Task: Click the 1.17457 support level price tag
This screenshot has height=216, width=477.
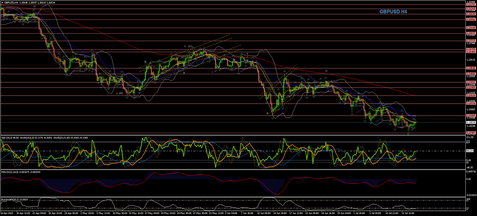Action: coord(471,133)
